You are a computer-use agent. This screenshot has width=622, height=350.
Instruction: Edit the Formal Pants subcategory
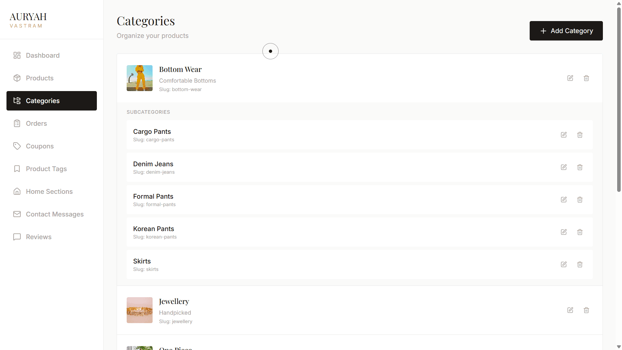[x=564, y=200]
